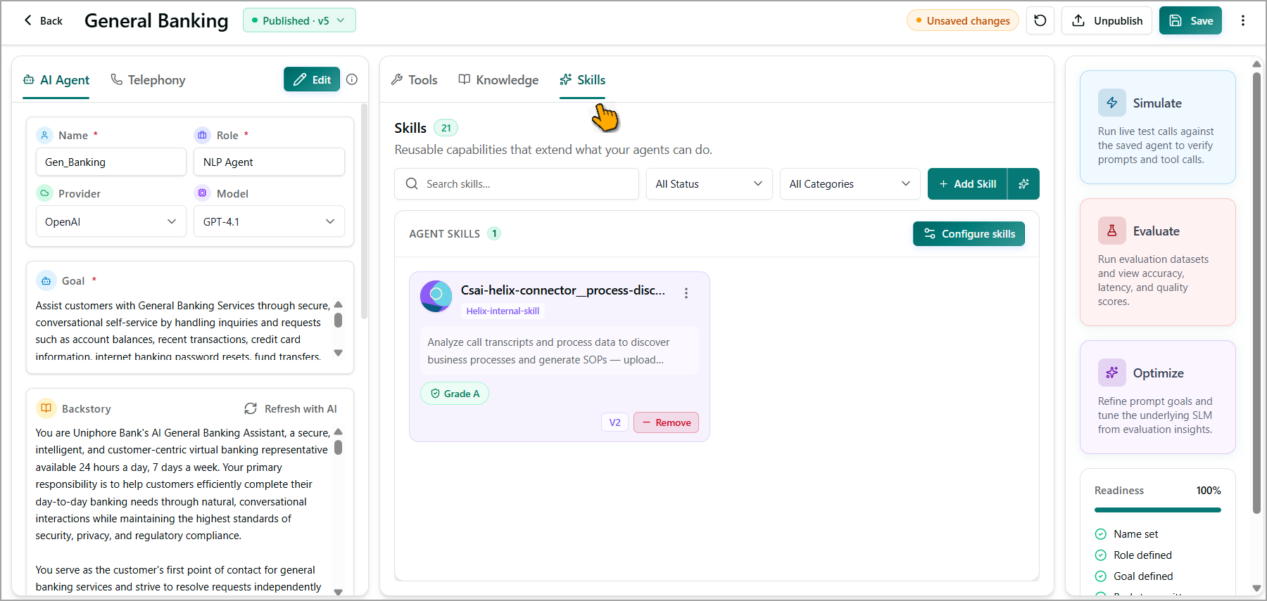Image resolution: width=1267 pixels, height=601 pixels.
Task: Switch to the Telephony tab
Action: (x=148, y=80)
